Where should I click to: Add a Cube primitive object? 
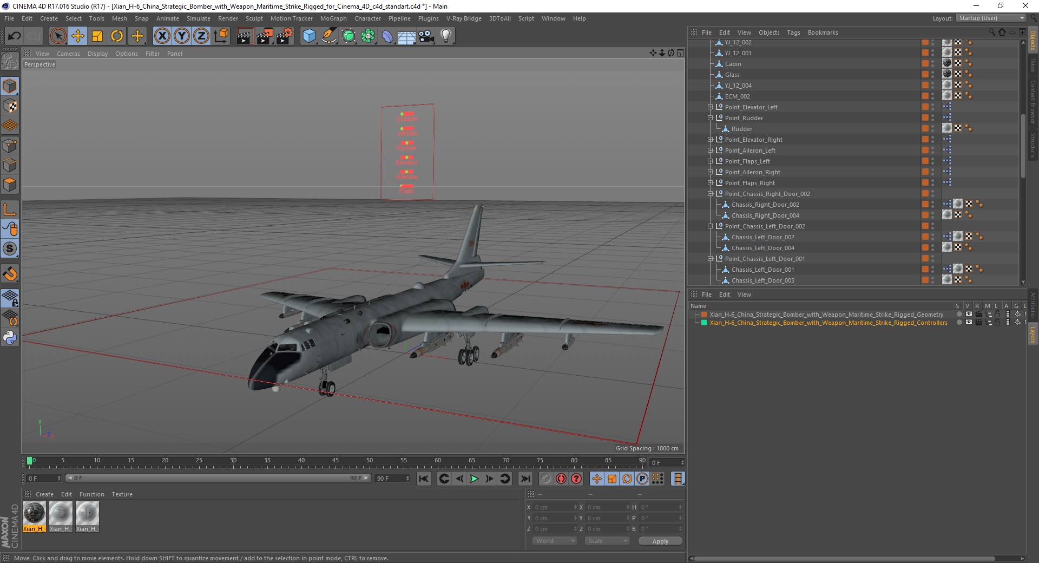(x=309, y=36)
